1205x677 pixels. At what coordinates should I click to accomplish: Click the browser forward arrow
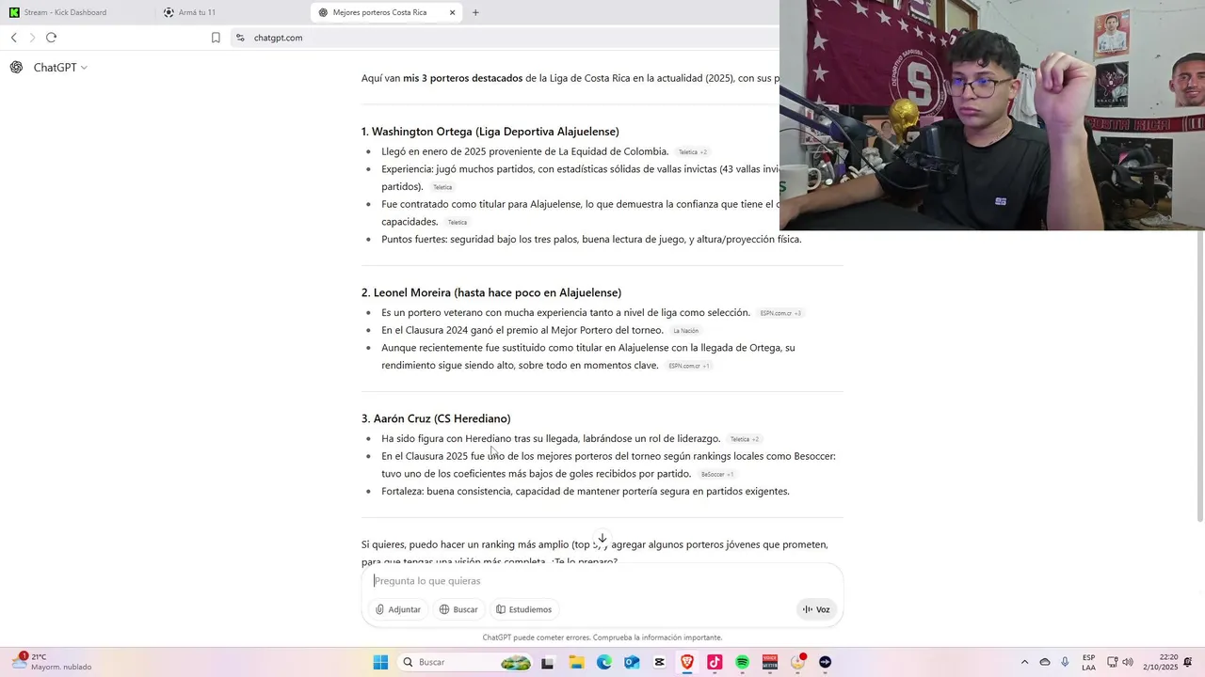coord(32,38)
